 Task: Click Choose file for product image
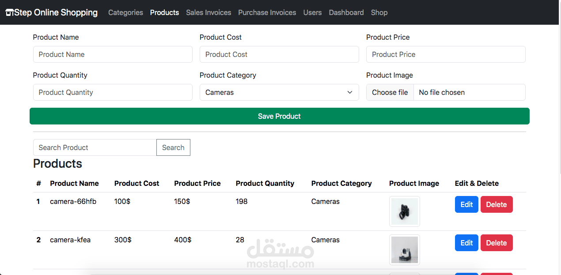(x=390, y=92)
